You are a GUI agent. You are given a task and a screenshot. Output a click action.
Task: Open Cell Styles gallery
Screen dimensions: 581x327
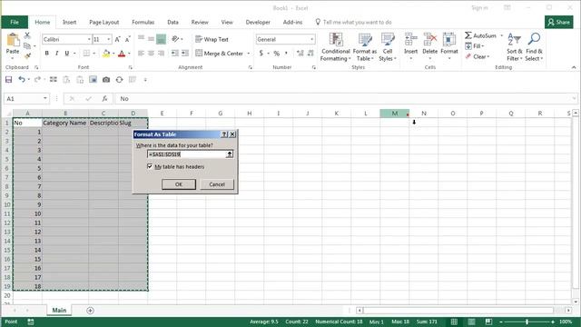(388, 47)
